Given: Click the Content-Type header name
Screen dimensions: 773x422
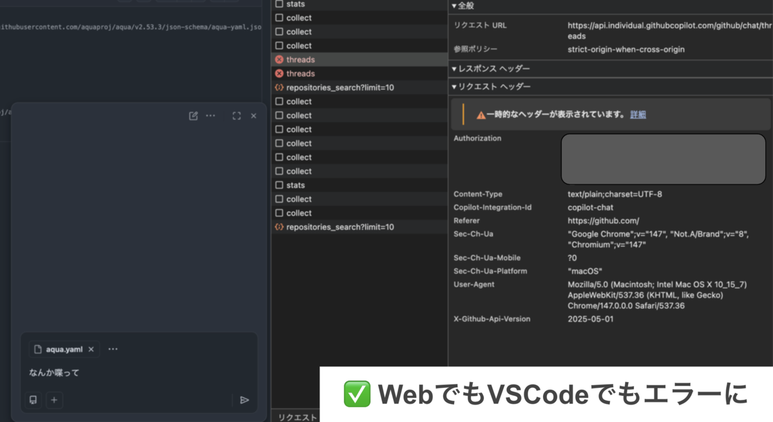Looking at the screenshot, I should pyautogui.click(x=478, y=194).
